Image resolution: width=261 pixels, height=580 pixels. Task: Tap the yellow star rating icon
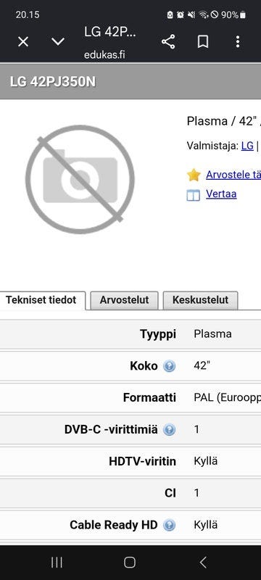[194, 175]
